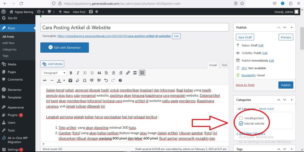Move Categories box up

coord(279,100)
